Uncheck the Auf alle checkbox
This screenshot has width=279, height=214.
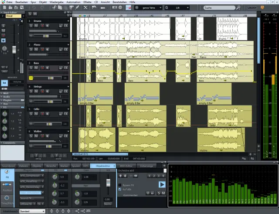click(x=120, y=190)
